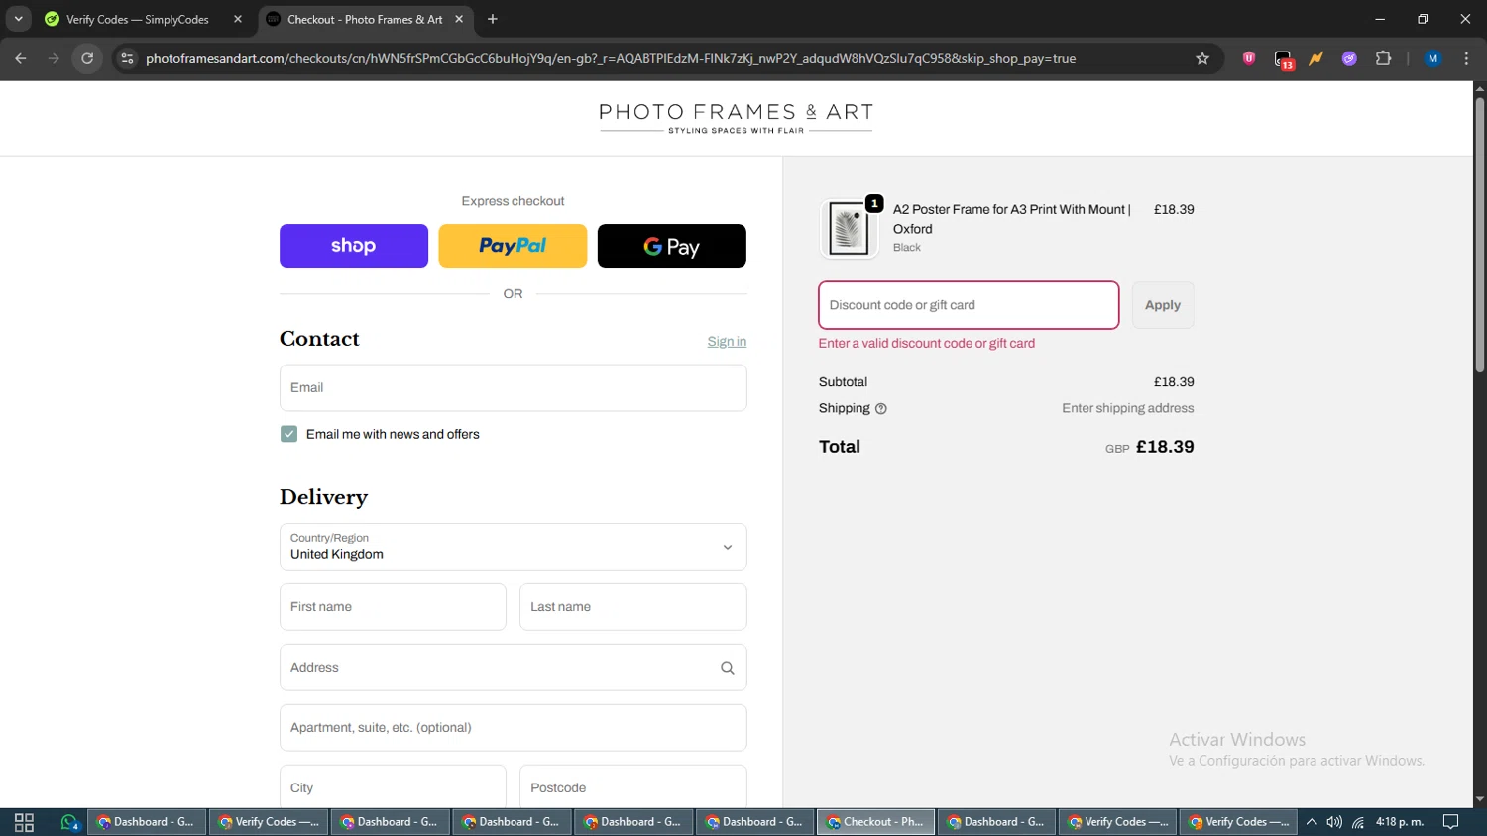This screenshot has height=836, width=1487.
Task: Uncheck Email me with news and offers
Action: pos(289,434)
